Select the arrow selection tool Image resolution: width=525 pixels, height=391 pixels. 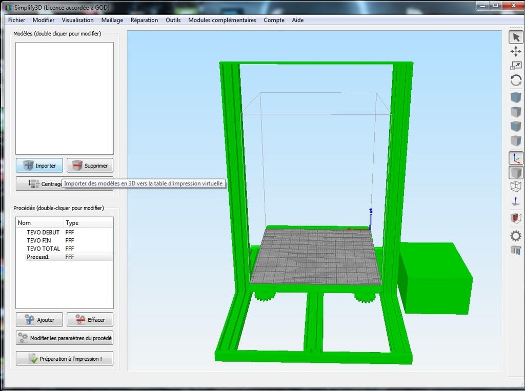click(516, 37)
